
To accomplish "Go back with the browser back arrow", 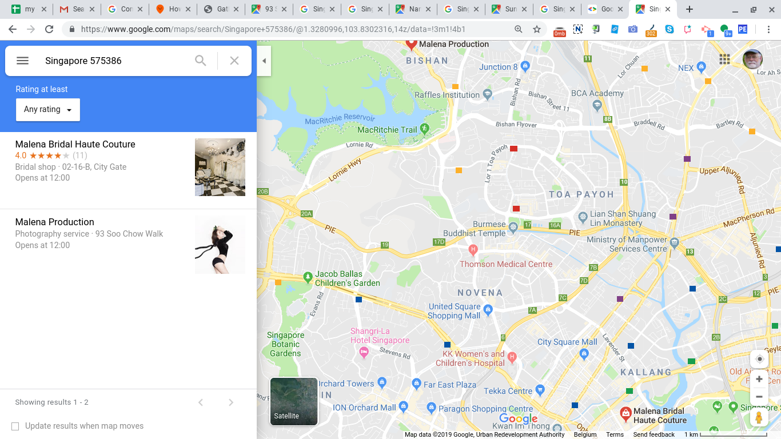I will coord(13,29).
